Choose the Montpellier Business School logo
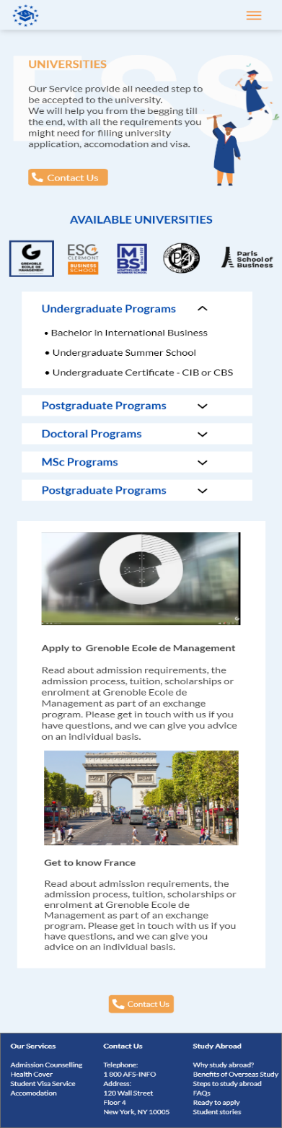282x1128 pixels. (132, 258)
